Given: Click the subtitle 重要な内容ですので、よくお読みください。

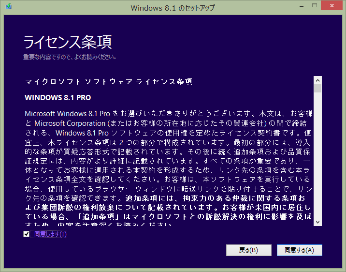Looking at the screenshot, I should (70, 57).
